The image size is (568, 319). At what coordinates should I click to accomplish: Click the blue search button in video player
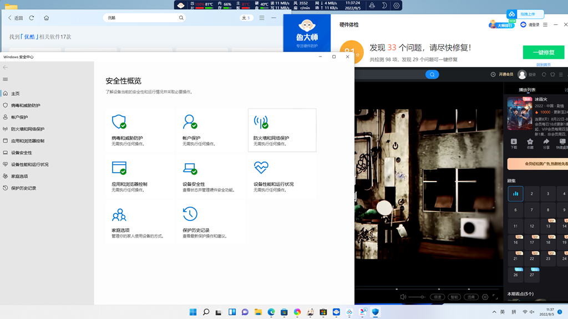[x=432, y=74]
